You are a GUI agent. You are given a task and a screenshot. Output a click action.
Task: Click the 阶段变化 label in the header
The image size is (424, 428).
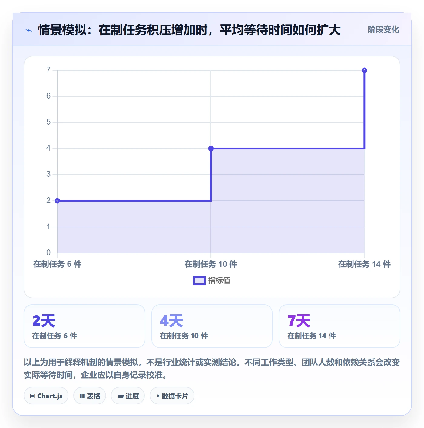[x=383, y=30]
